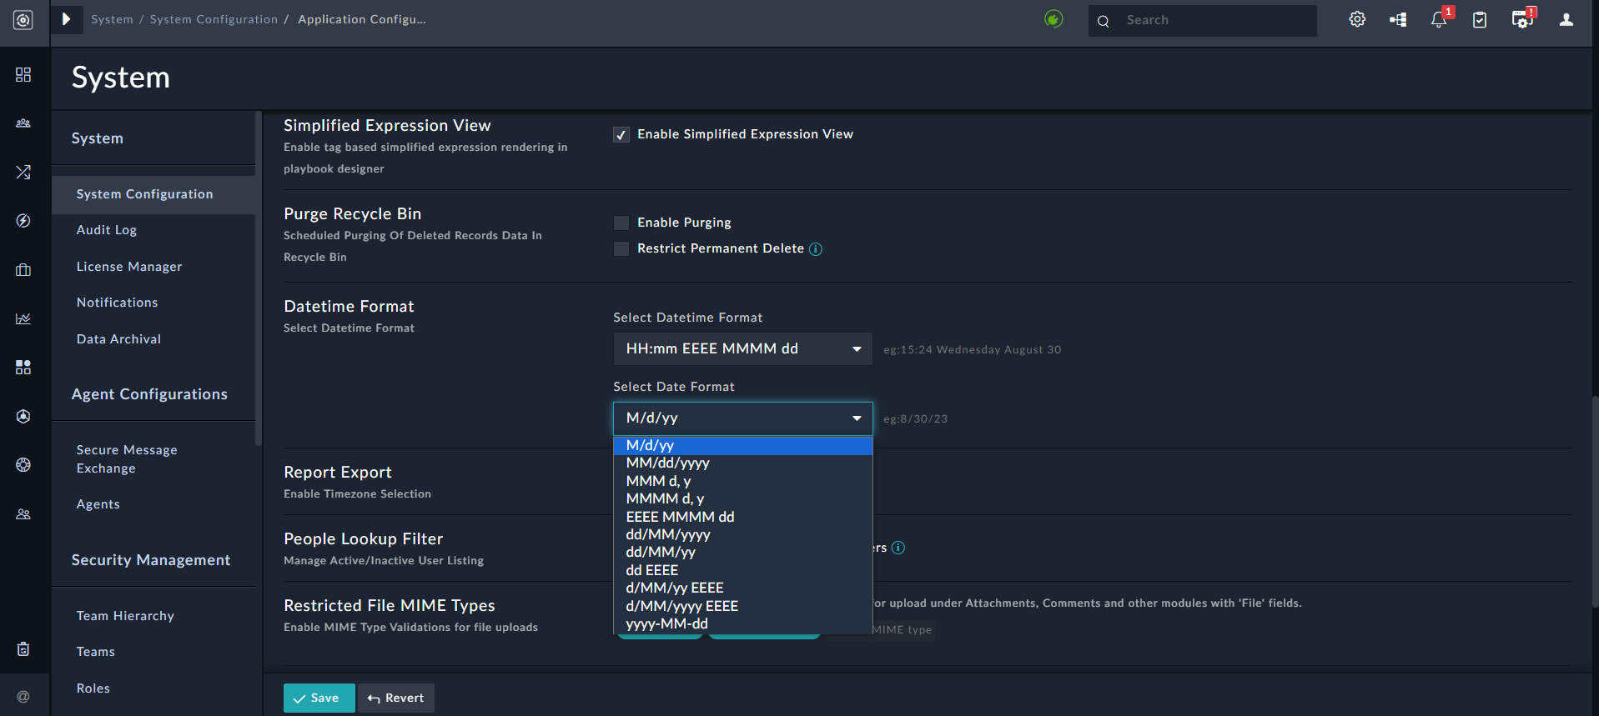Click the FortiSOAR logo icon
The image size is (1599, 716).
[x=23, y=20]
